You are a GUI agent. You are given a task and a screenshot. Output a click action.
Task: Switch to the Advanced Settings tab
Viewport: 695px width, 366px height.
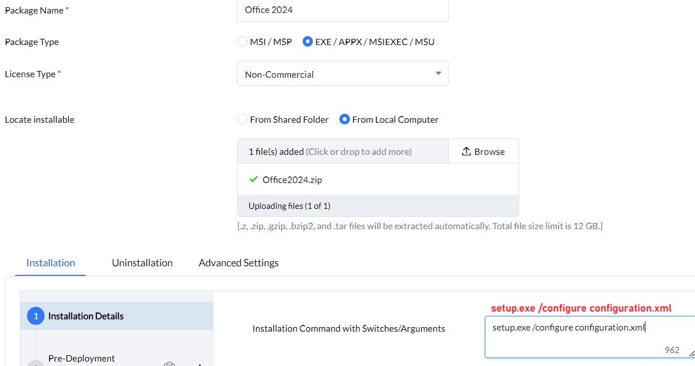point(238,263)
